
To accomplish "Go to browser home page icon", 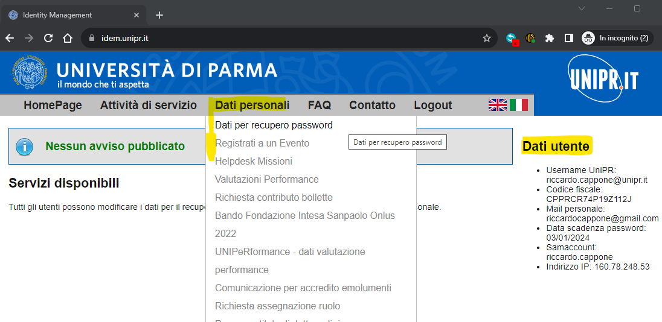I will [x=68, y=38].
